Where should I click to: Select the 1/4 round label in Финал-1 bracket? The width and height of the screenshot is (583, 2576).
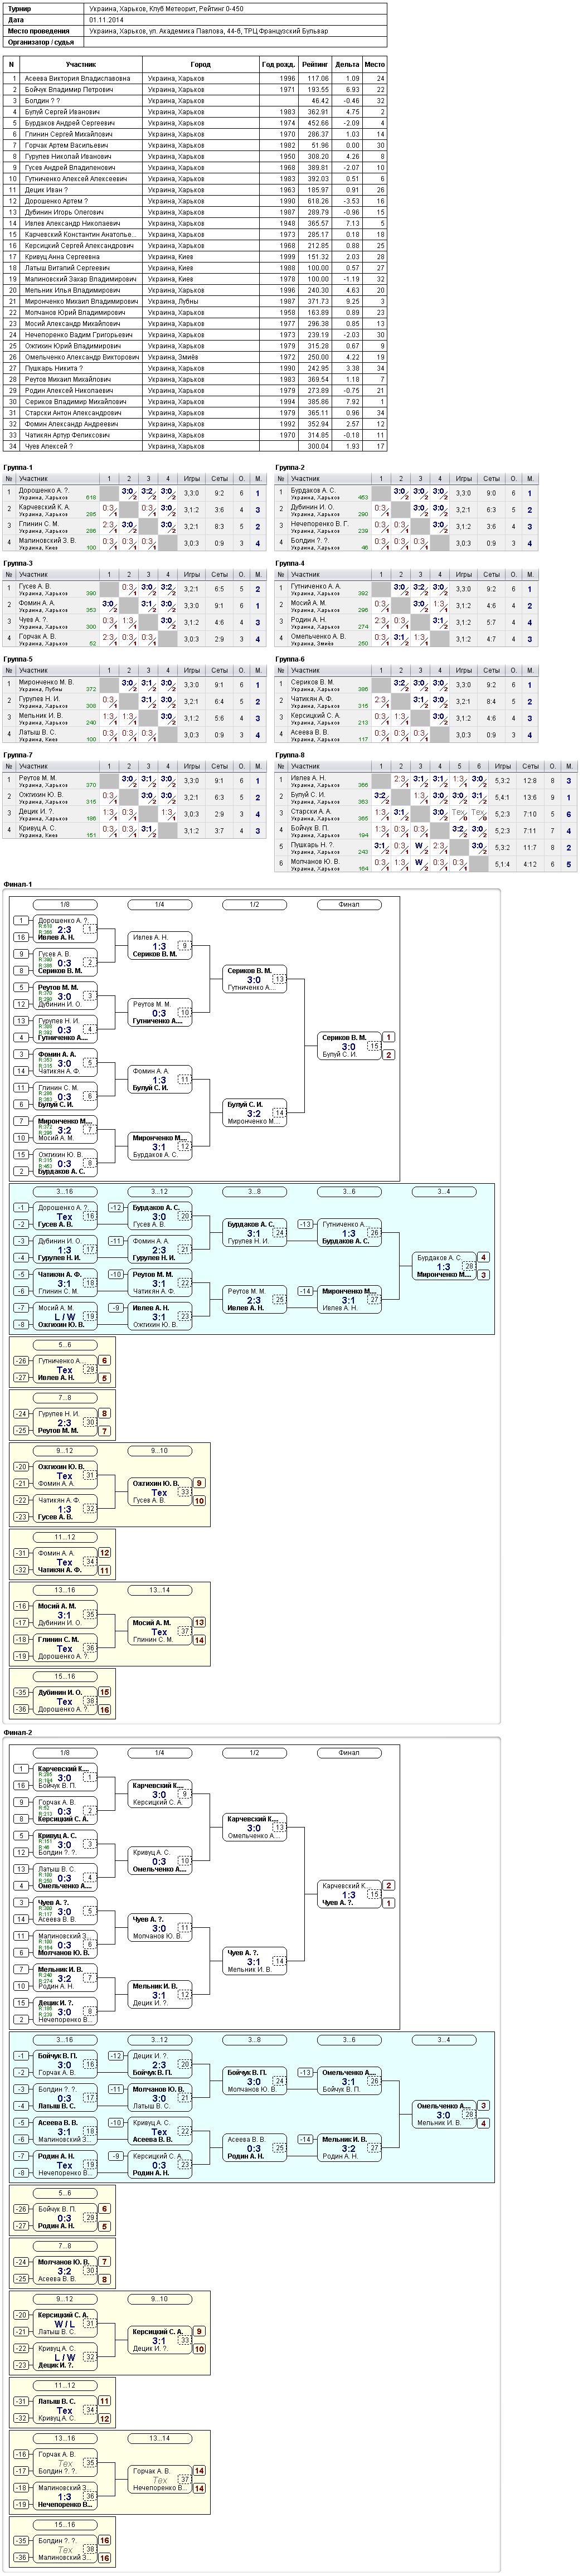coord(160,904)
